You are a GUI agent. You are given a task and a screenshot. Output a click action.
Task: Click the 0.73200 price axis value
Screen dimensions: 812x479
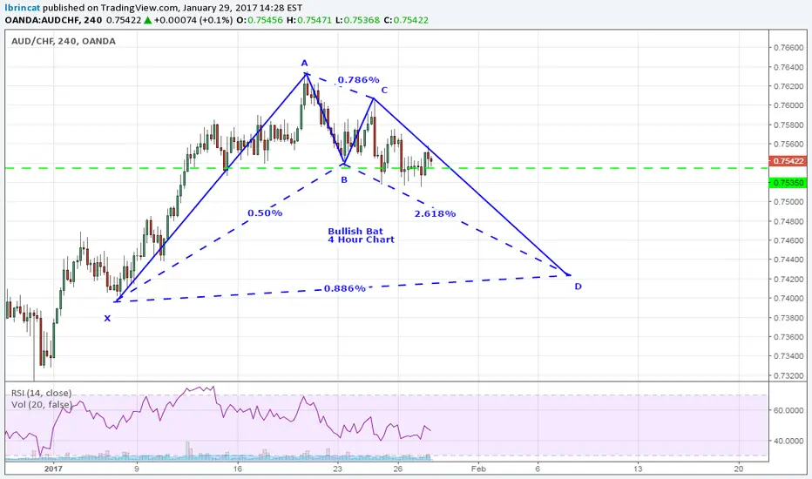(x=788, y=375)
